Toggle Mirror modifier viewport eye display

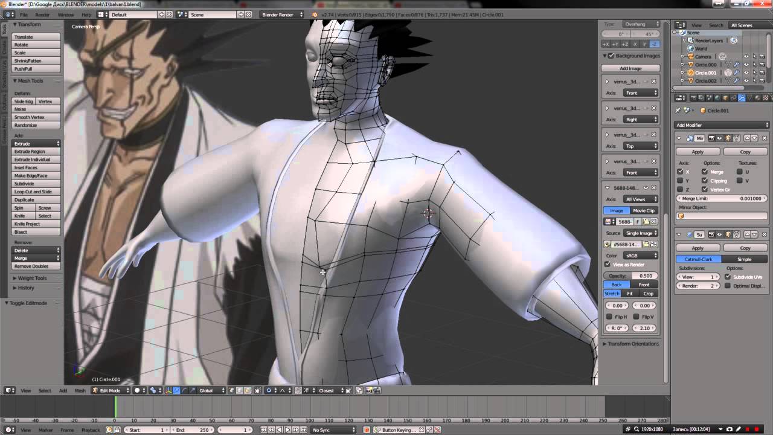pyautogui.click(x=719, y=138)
